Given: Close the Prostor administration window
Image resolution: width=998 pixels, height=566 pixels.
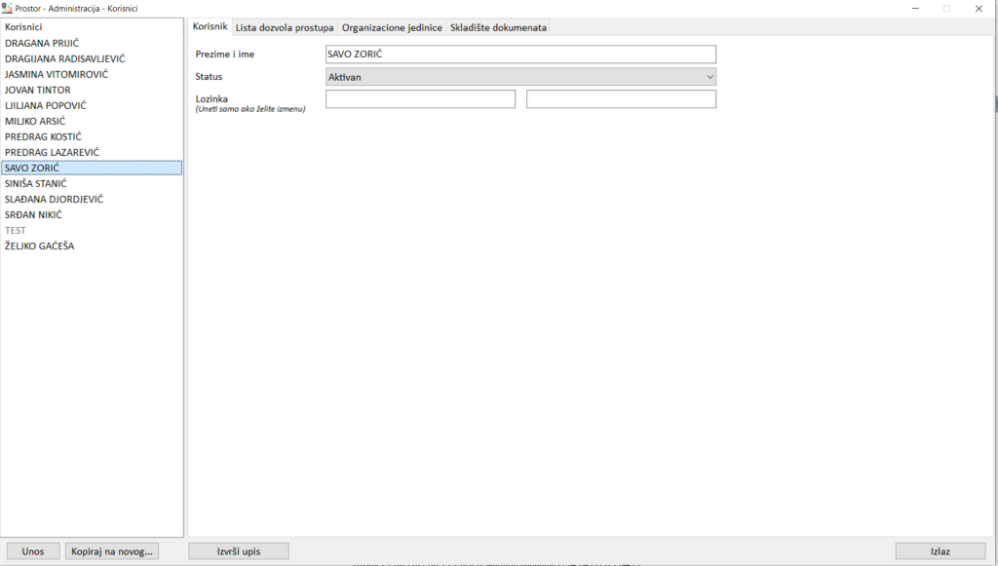Looking at the screenshot, I should (x=979, y=9).
